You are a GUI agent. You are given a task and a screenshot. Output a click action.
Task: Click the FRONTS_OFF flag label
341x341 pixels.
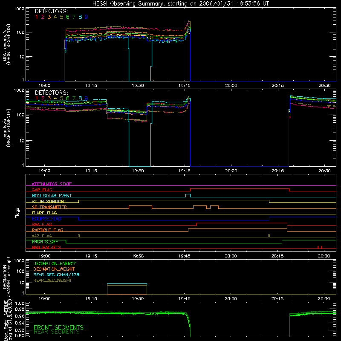[45, 242]
